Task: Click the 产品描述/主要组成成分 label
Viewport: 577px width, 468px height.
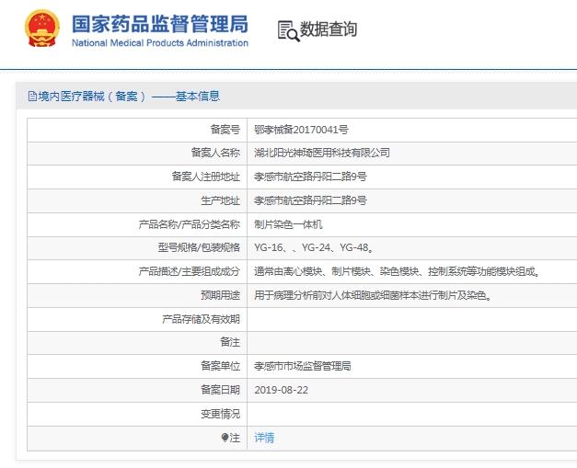Action: click(190, 271)
